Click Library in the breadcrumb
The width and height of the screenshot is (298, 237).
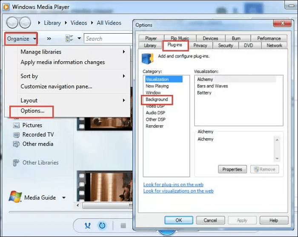click(x=52, y=23)
